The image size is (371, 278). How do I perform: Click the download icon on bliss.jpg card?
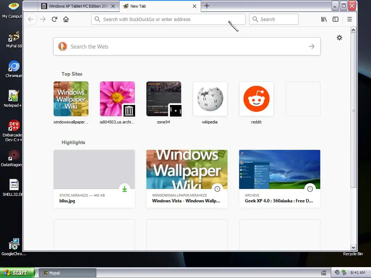(x=125, y=189)
